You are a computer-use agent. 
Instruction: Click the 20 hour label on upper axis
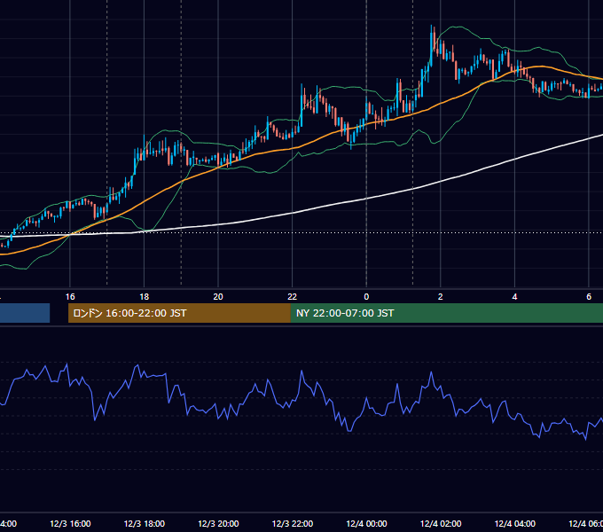pos(218,297)
